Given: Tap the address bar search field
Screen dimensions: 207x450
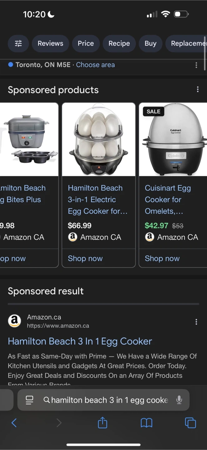Looking at the screenshot, I should pyautogui.click(x=109, y=400).
